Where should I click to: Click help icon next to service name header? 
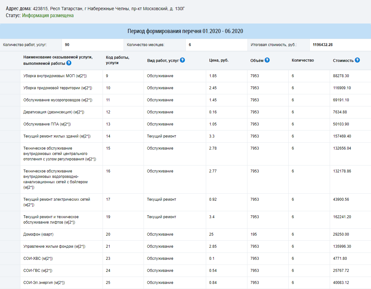69,63
